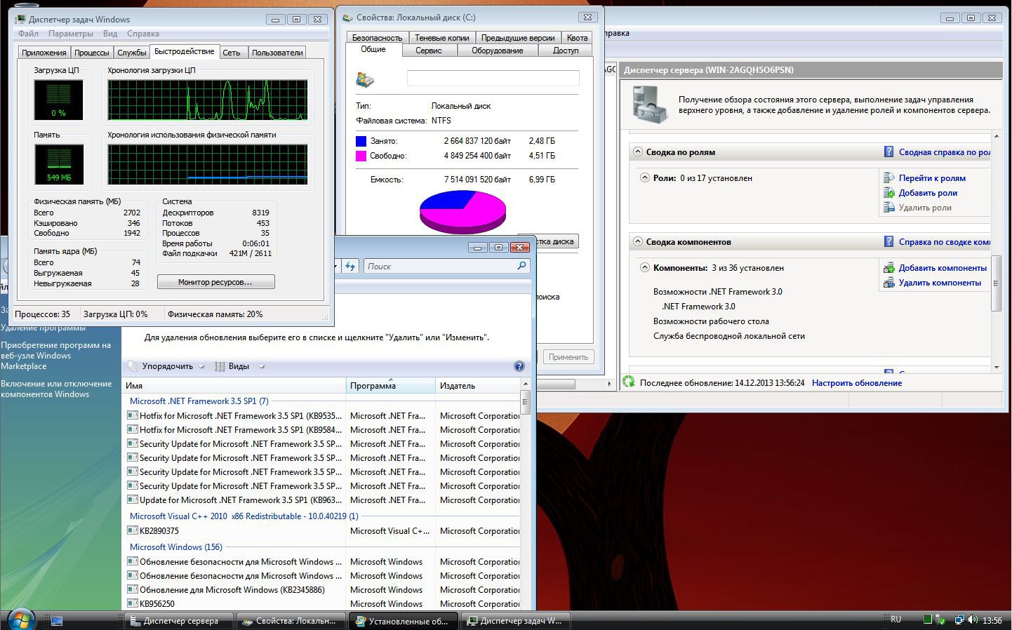Click the icon of the KB2345886 update row
The height and width of the screenshot is (630, 1012).
132,589
